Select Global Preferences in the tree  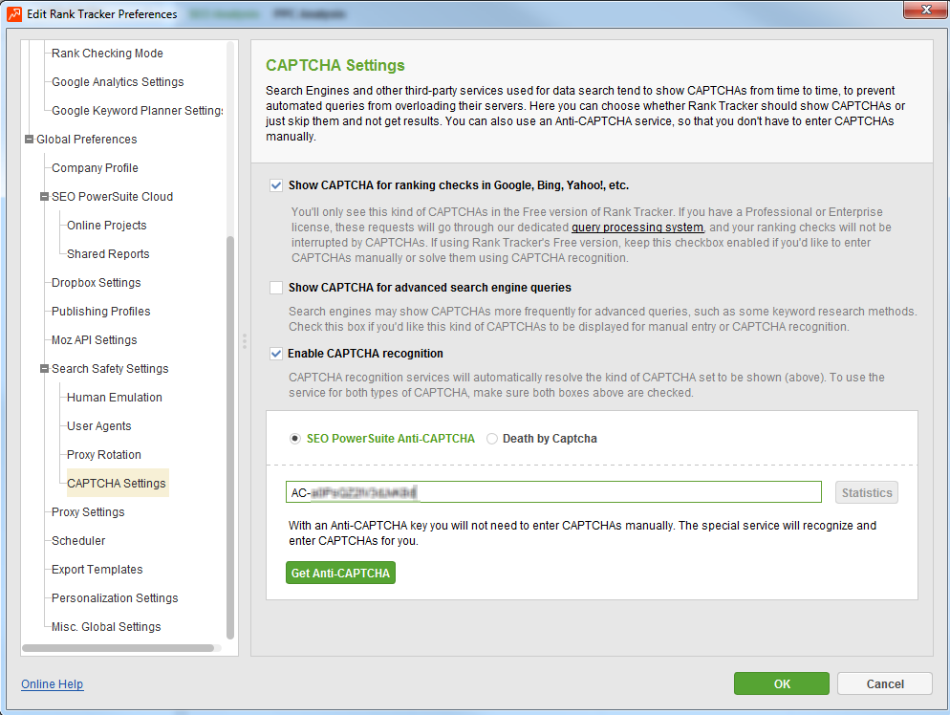point(87,140)
